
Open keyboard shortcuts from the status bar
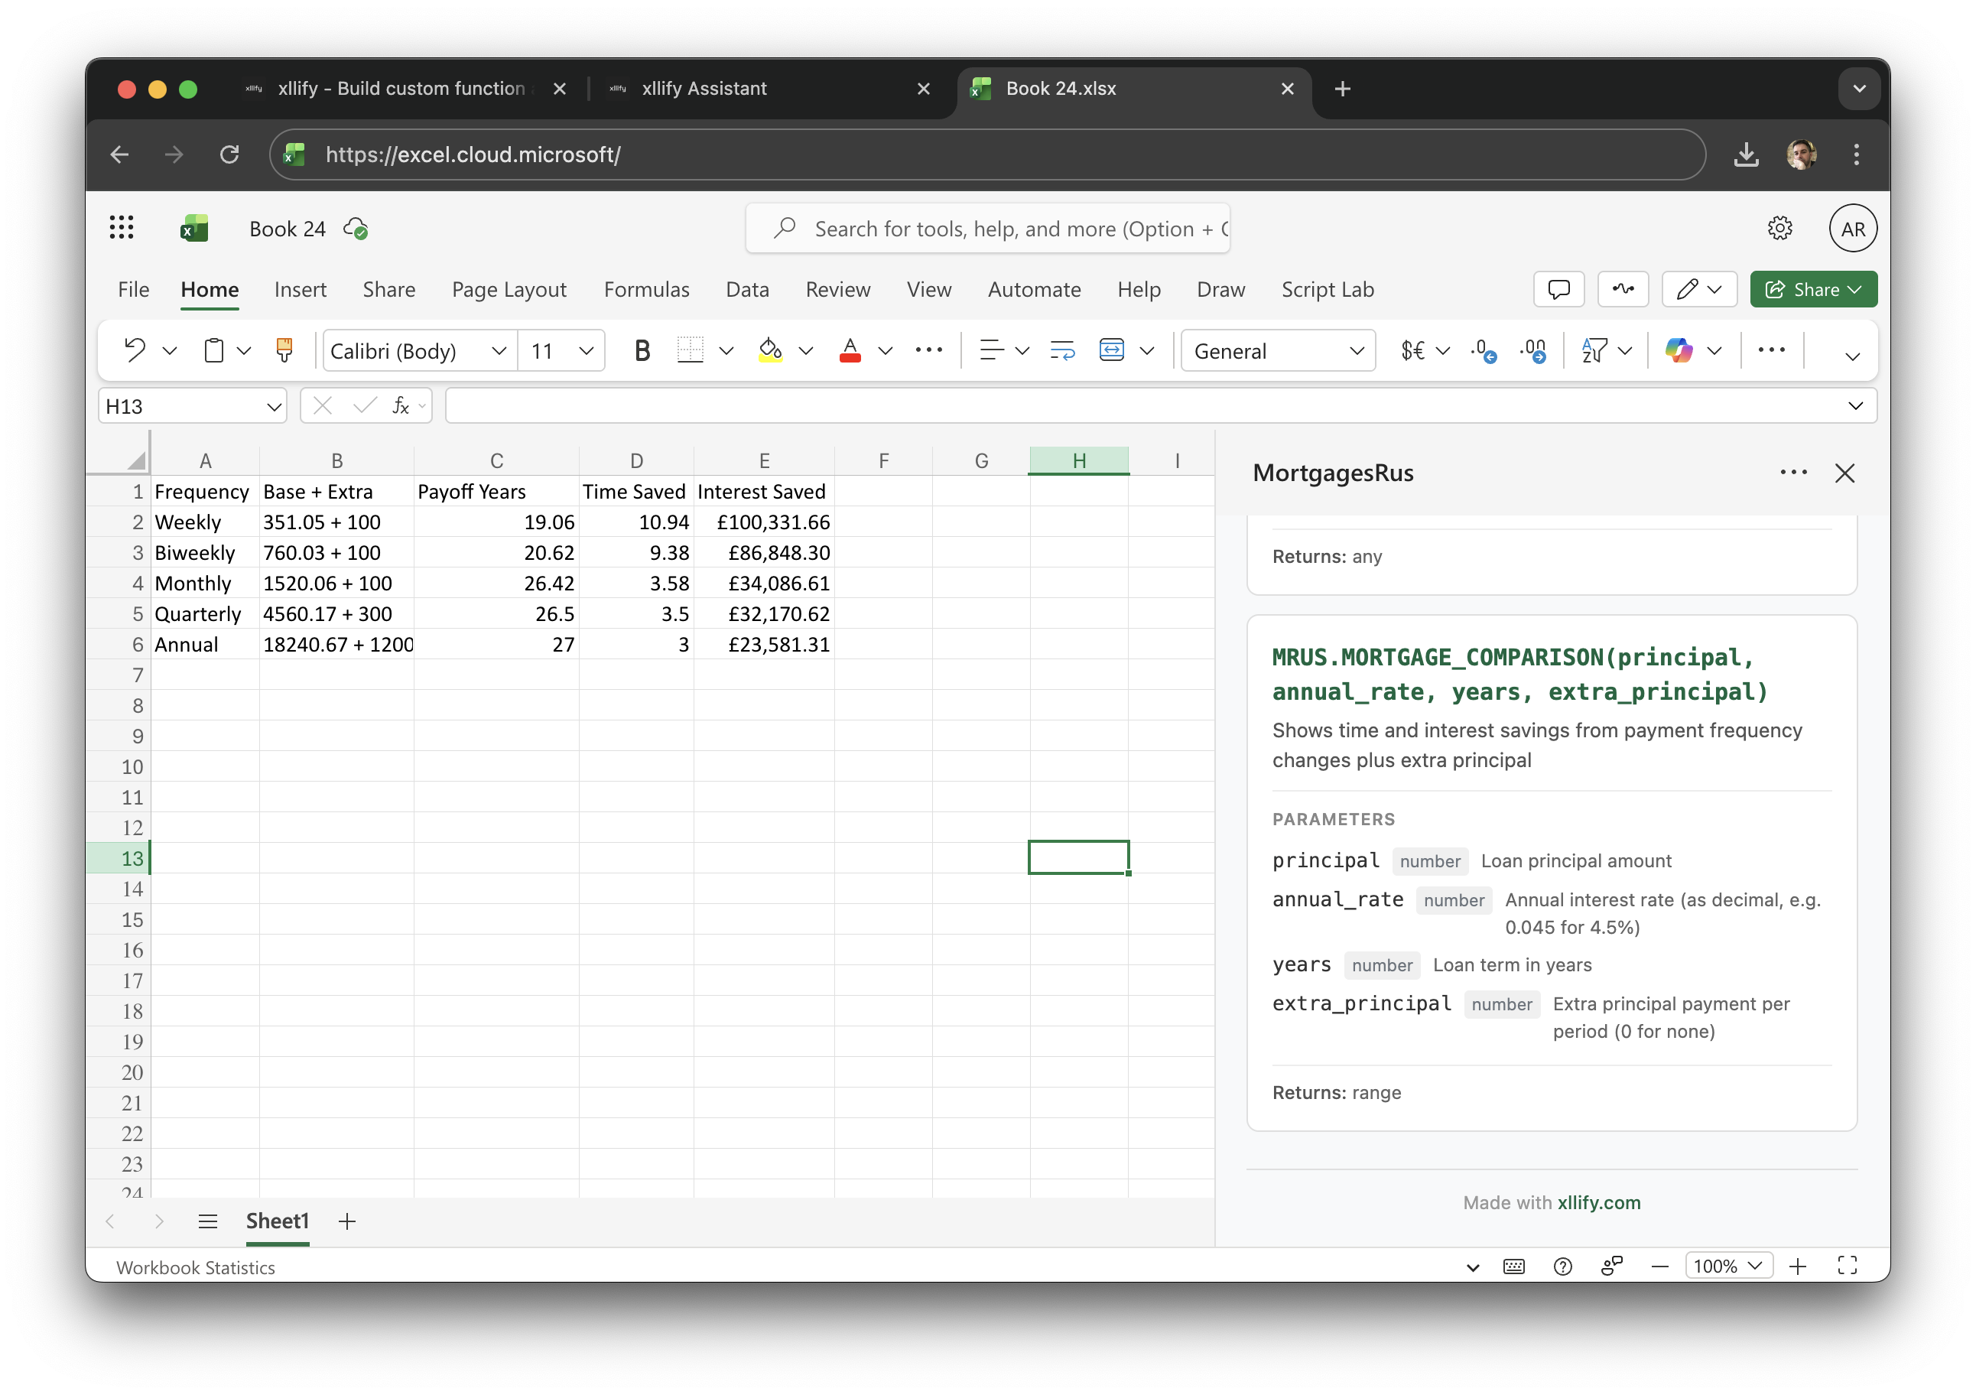point(1514,1266)
